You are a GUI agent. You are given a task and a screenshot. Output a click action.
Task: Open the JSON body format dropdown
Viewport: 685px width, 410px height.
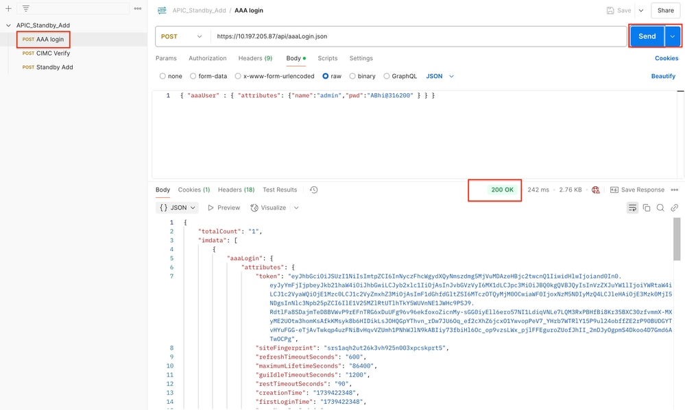[x=440, y=77]
